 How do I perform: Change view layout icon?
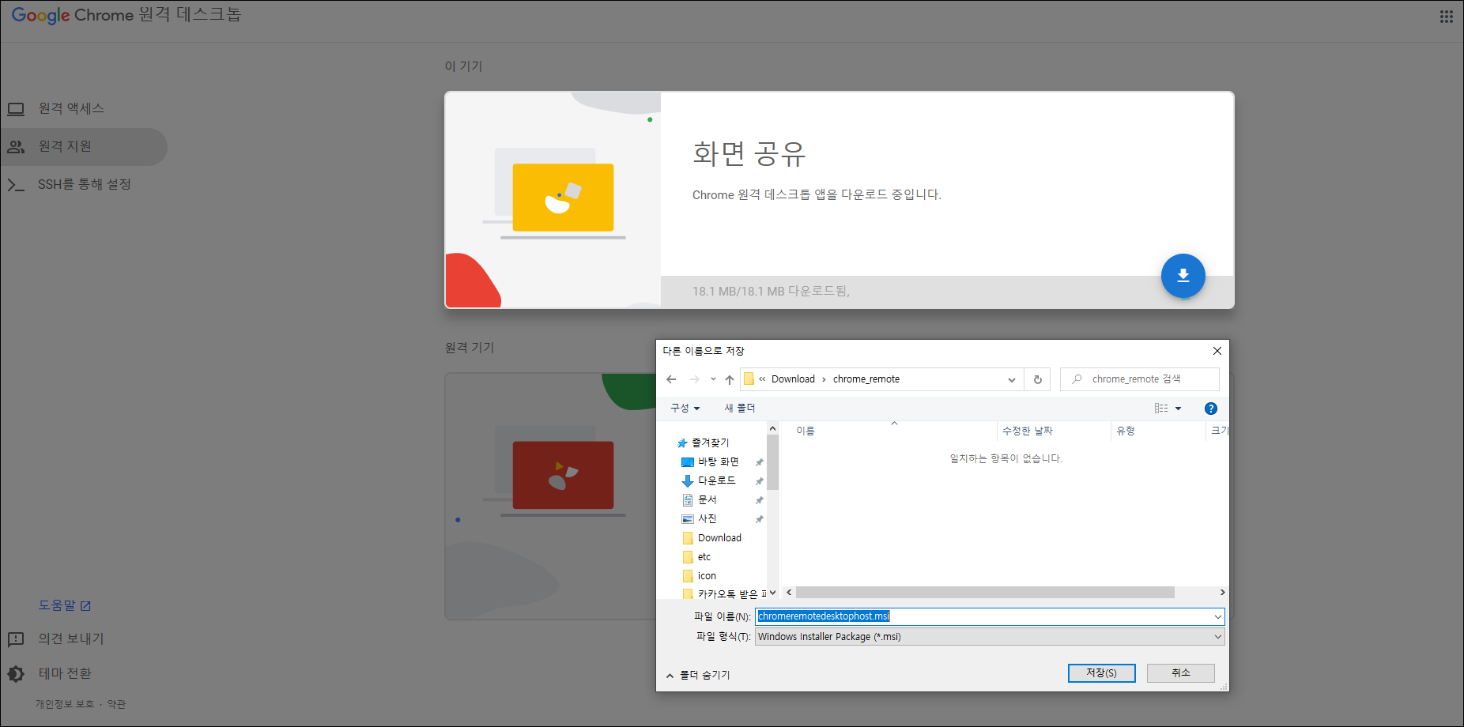1161,409
